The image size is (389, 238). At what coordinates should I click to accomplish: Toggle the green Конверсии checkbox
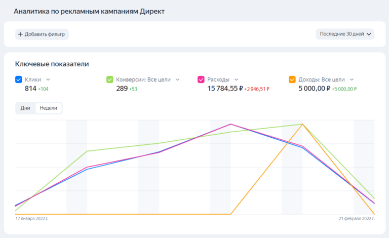tap(109, 80)
